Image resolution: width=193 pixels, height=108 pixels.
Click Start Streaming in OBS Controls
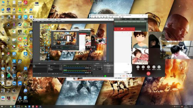(x=109, y=65)
